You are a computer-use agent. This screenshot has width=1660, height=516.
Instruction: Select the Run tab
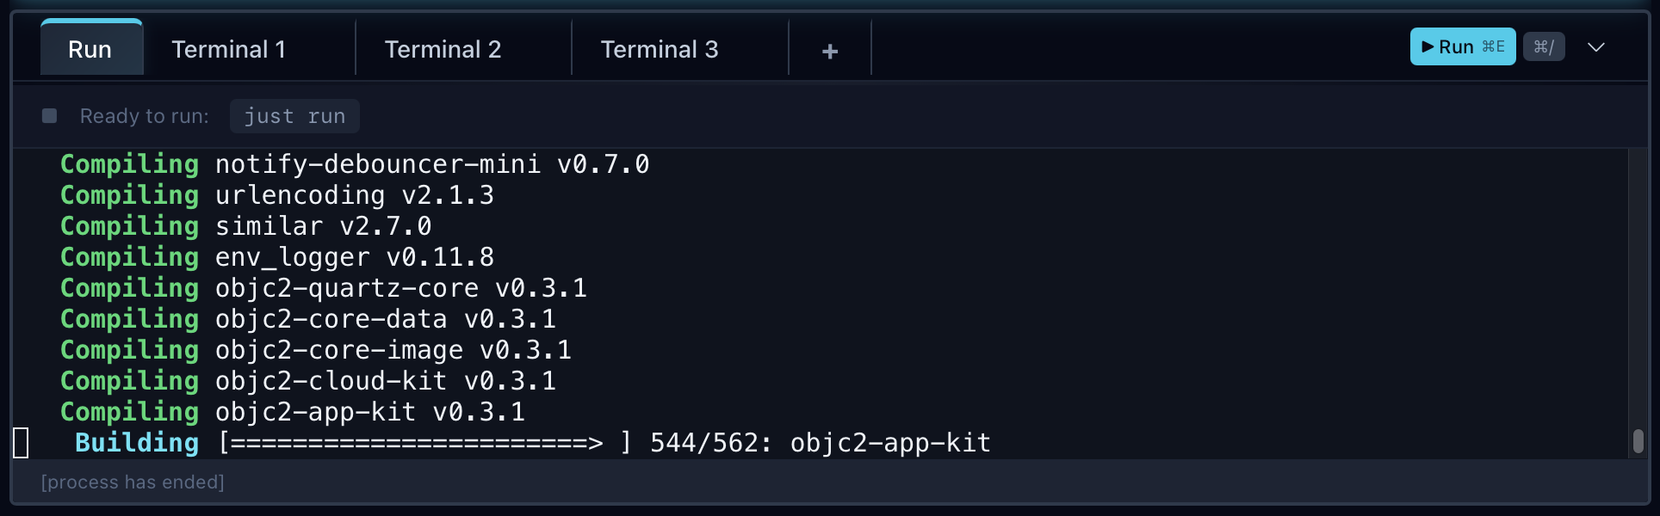(x=90, y=49)
